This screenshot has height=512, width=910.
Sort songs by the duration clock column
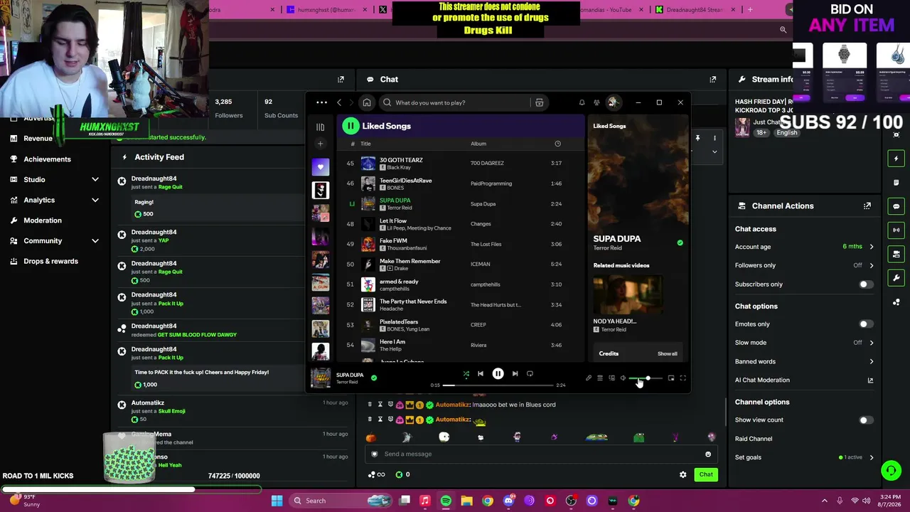557,144
